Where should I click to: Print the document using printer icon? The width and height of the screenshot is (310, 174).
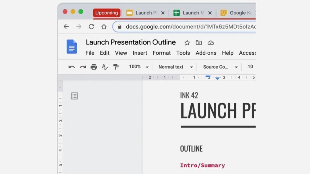coord(94,67)
